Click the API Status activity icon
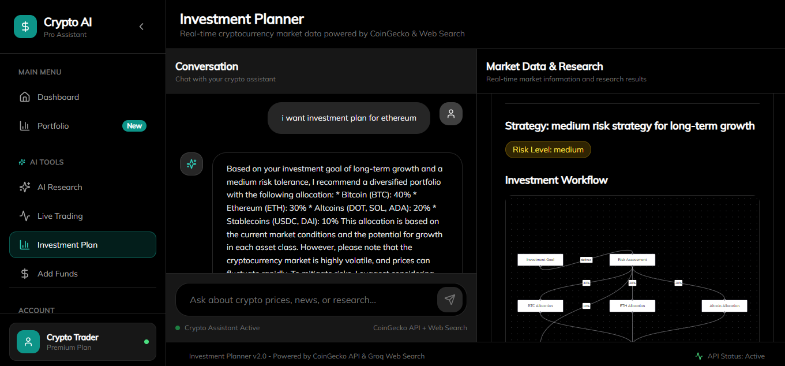 click(699, 356)
